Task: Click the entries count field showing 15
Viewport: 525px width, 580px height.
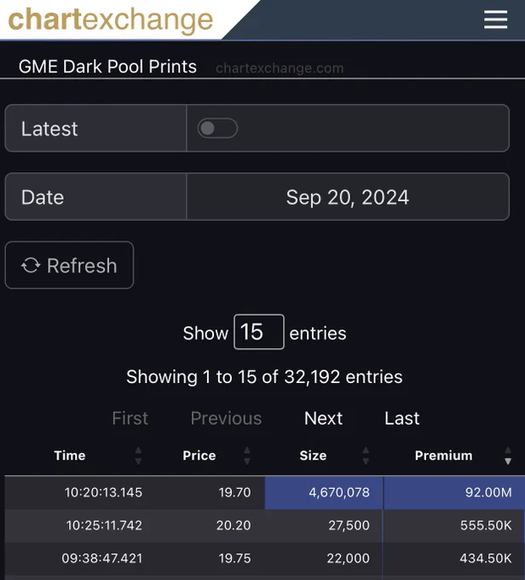Action: coord(259,332)
